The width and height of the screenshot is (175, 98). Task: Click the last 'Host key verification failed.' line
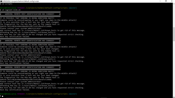tap(15, 90)
